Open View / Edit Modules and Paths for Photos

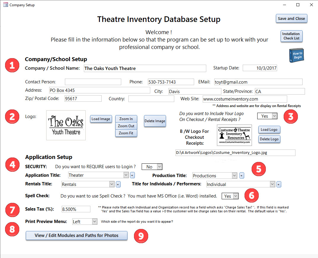[x=76, y=235]
